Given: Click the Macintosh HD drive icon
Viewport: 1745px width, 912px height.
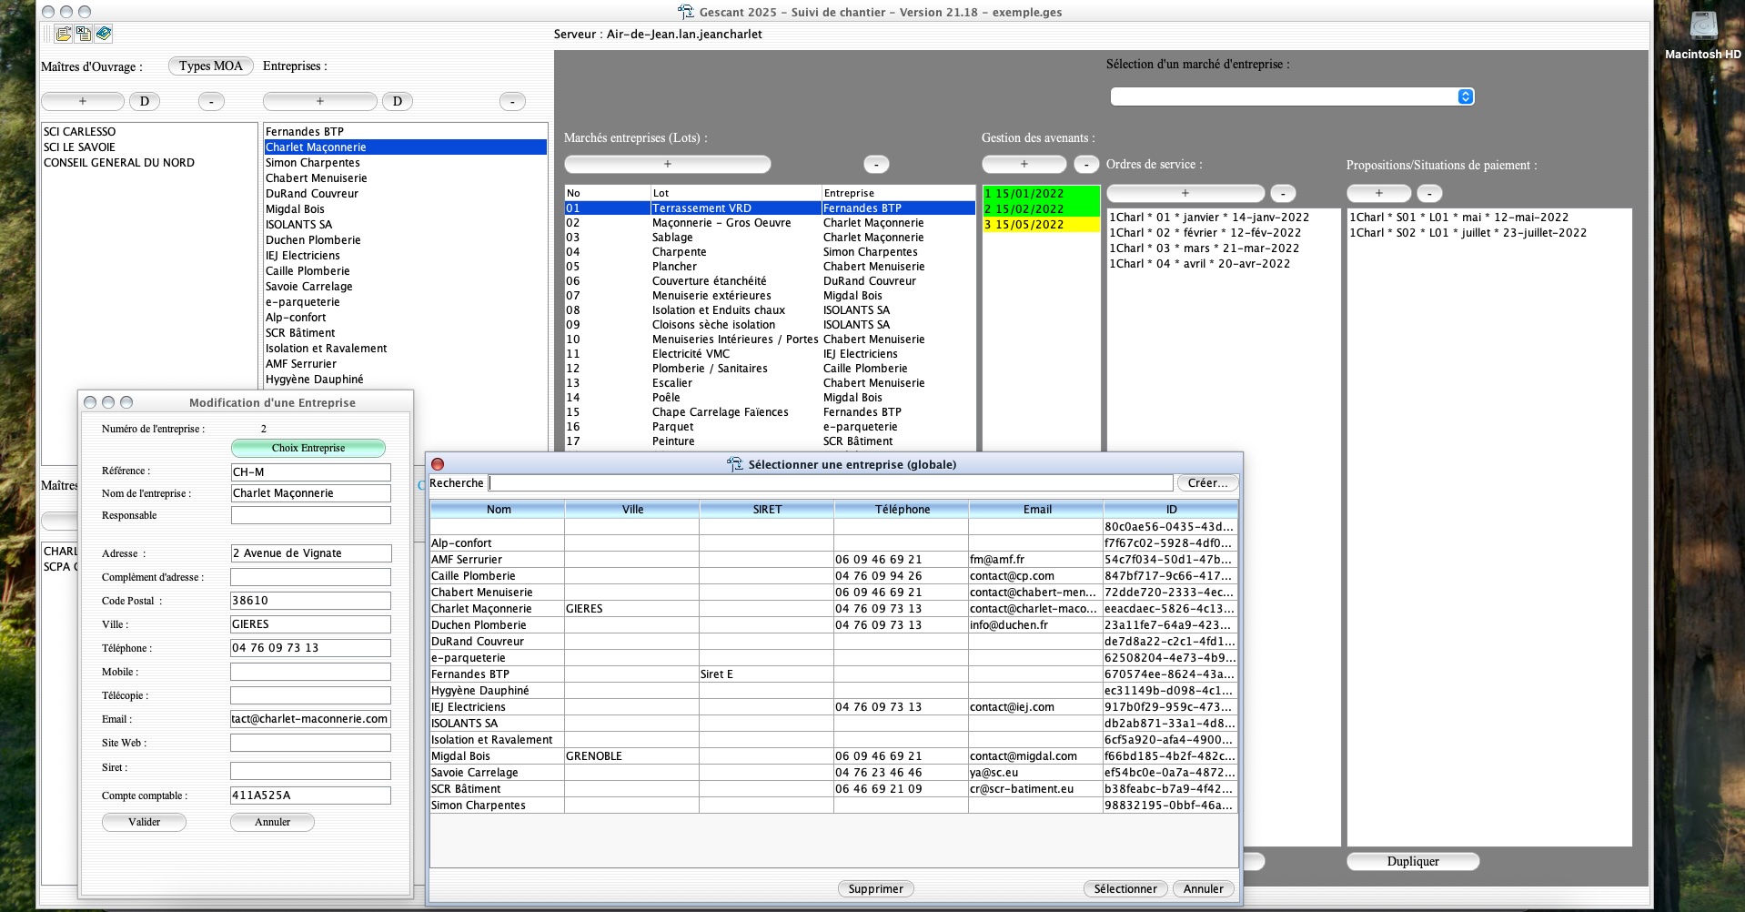Looking at the screenshot, I should click(x=1702, y=29).
